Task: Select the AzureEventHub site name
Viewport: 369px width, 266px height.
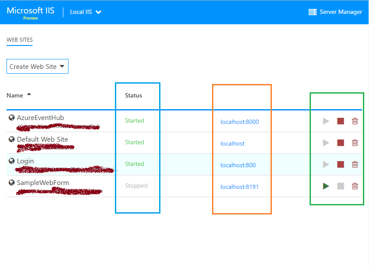Action: pos(40,117)
